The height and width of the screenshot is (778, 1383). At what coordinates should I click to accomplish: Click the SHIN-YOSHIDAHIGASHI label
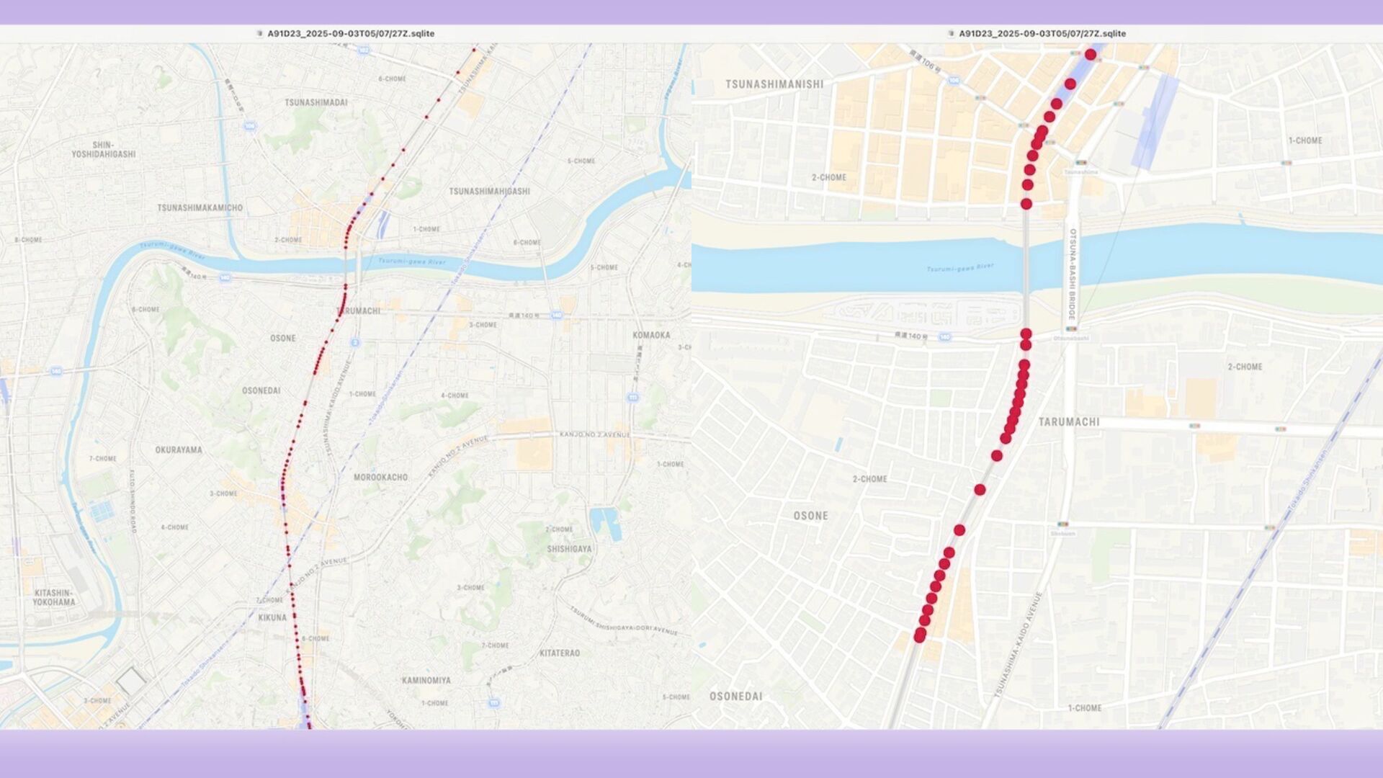103,149
